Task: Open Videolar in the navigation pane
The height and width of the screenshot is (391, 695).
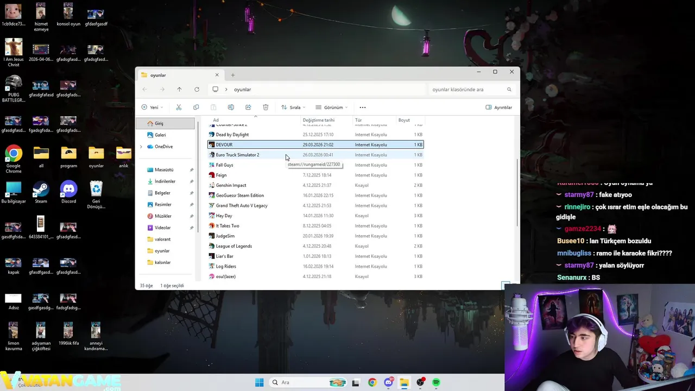Action: tap(165, 228)
